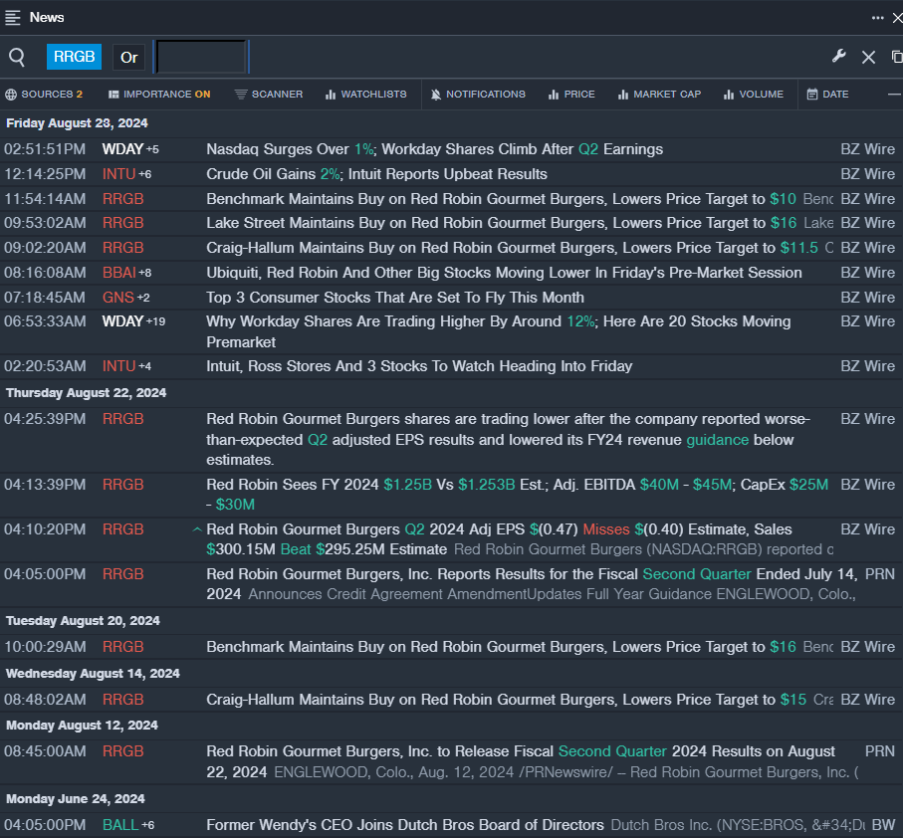Open the Scanner filter
903x838 pixels.
point(269,95)
